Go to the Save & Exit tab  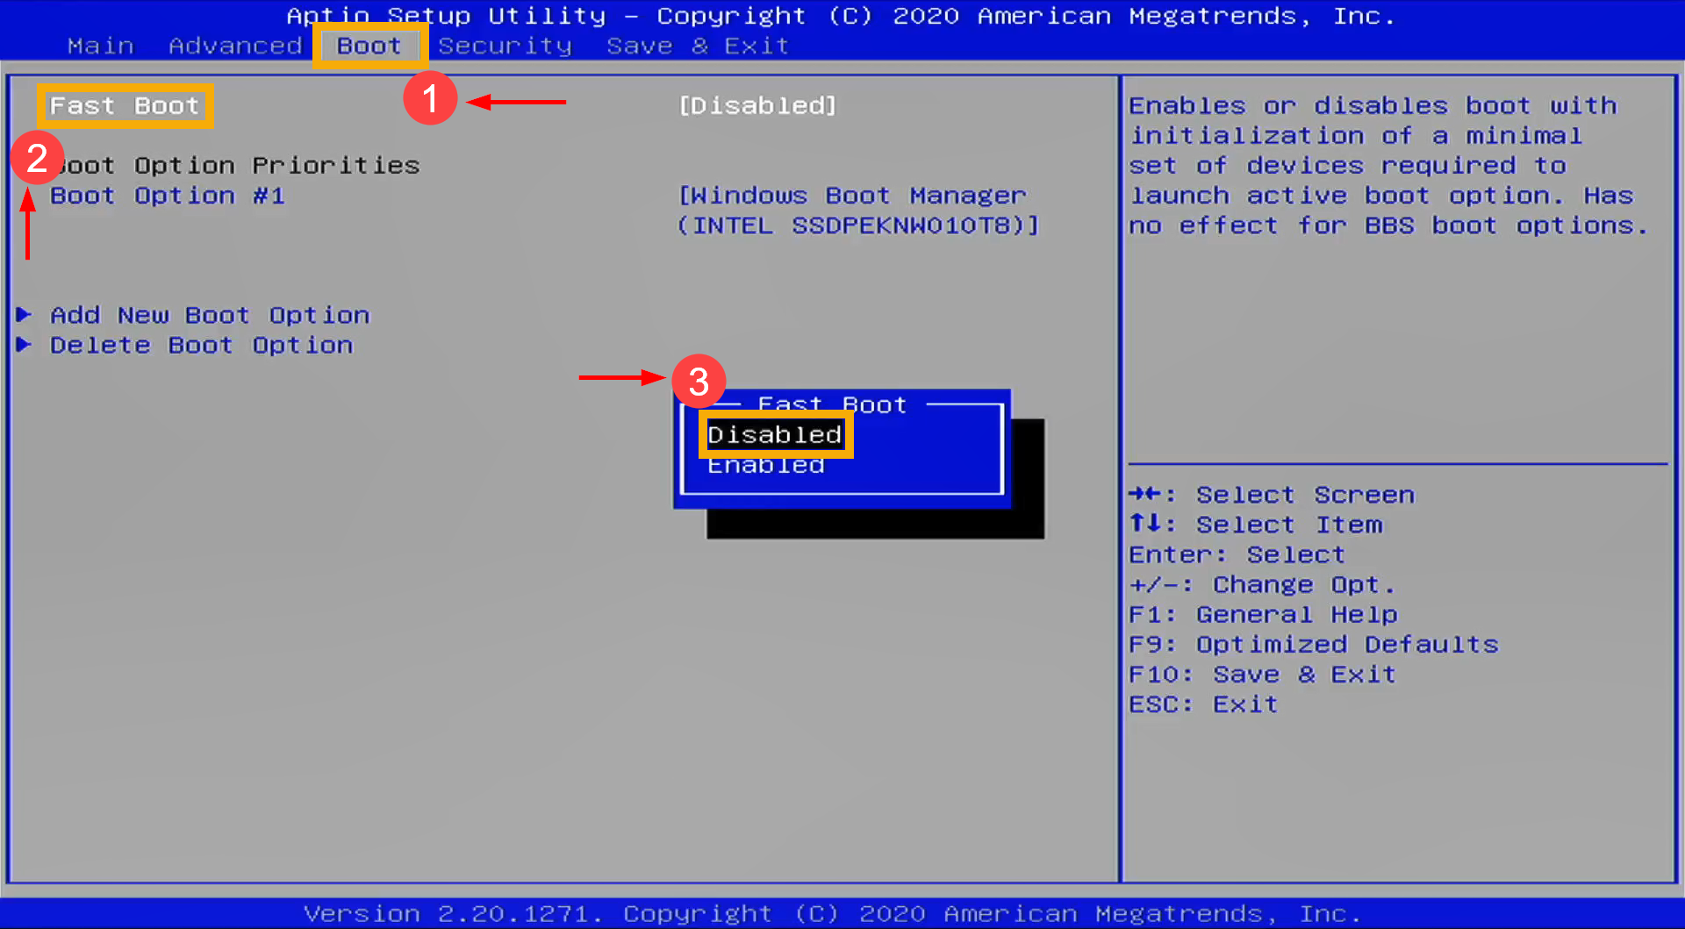click(698, 46)
